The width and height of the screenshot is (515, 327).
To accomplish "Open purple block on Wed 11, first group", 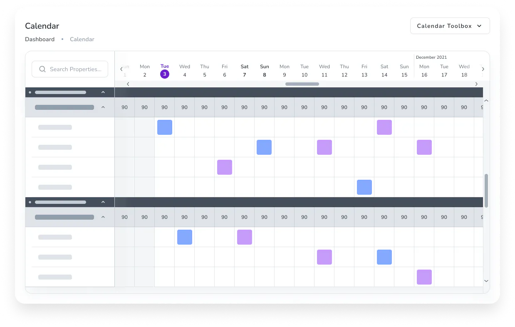I will coord(324,147).
